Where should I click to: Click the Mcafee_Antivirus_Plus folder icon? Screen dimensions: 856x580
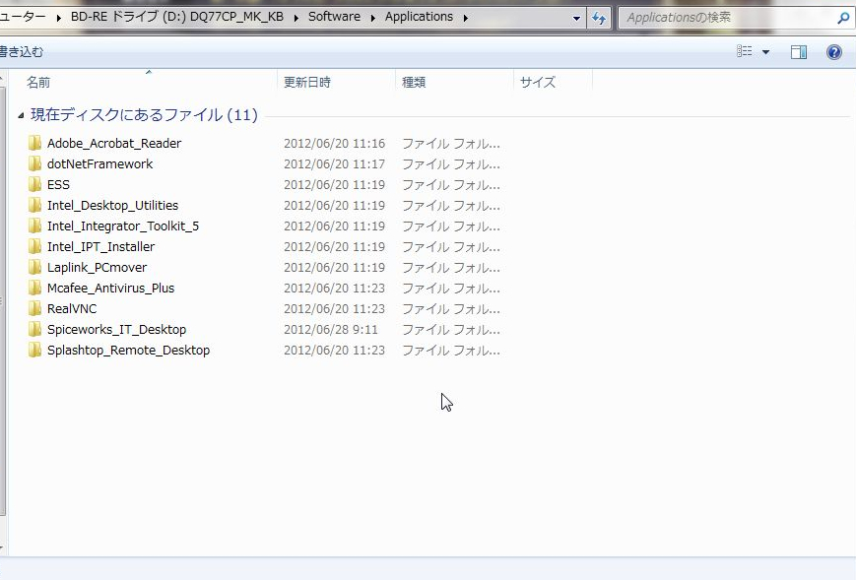point(34,289)
